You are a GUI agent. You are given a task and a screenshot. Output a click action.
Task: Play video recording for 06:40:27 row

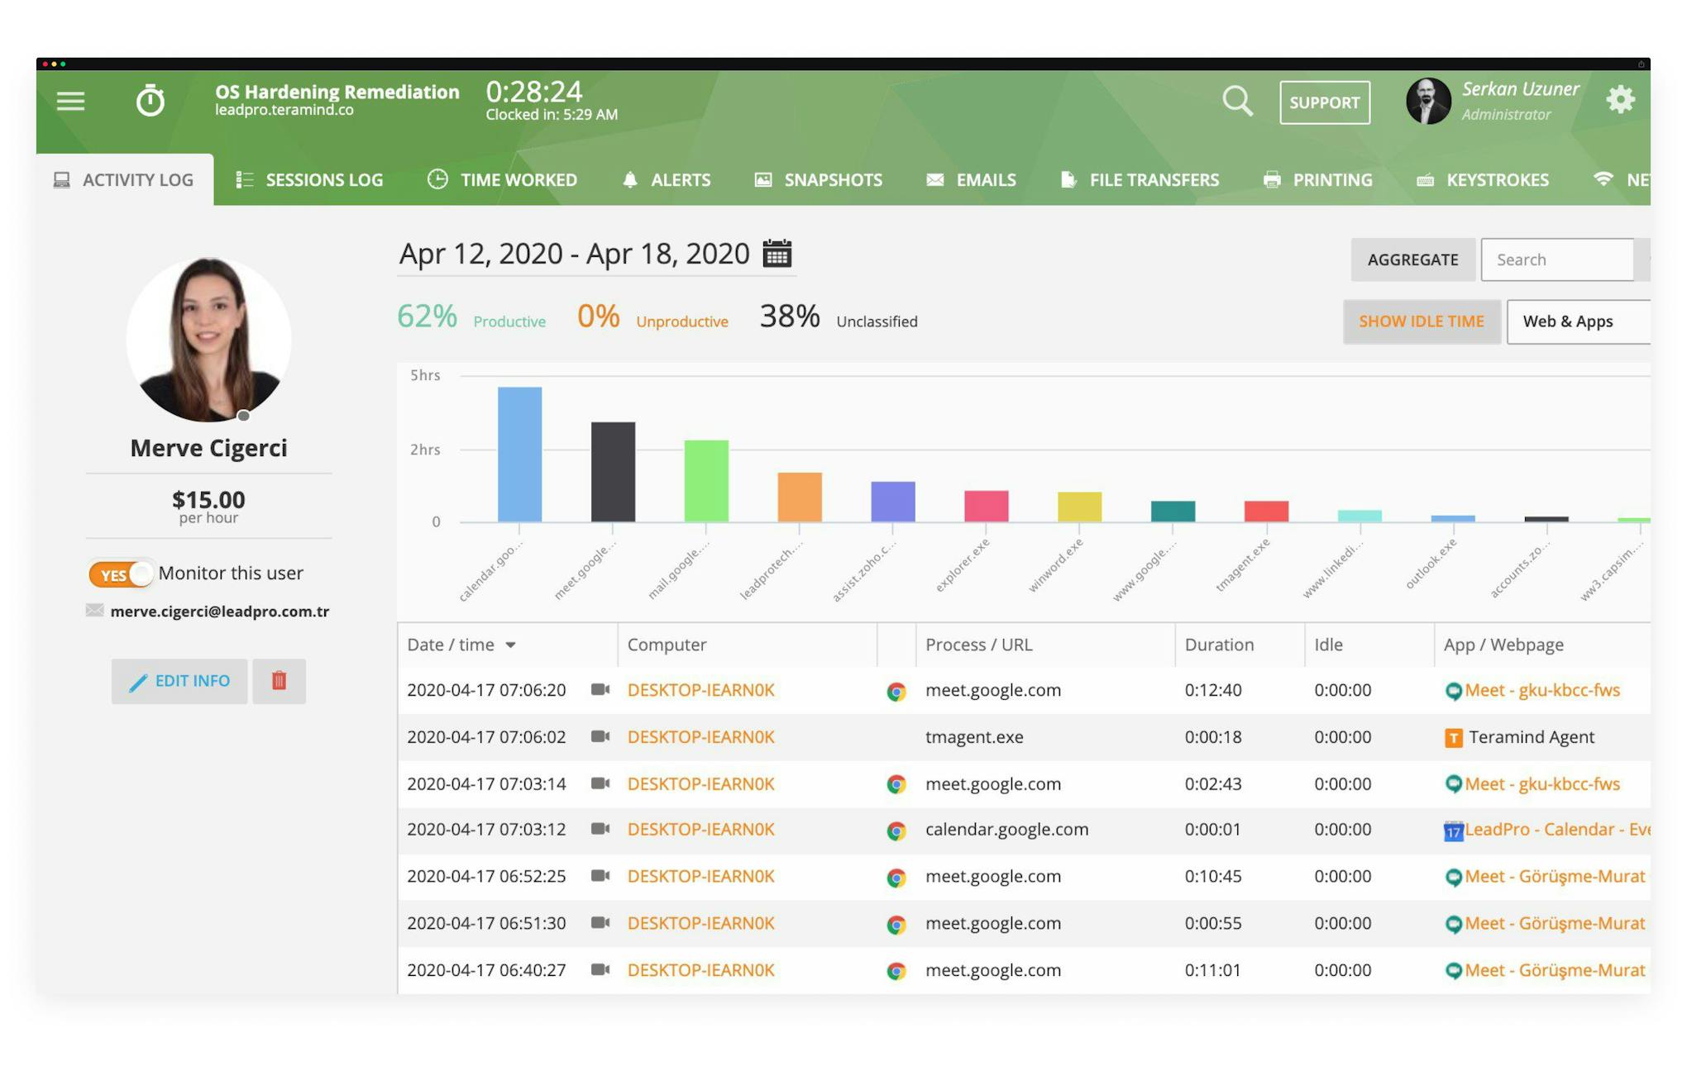(x=600, y=969)
